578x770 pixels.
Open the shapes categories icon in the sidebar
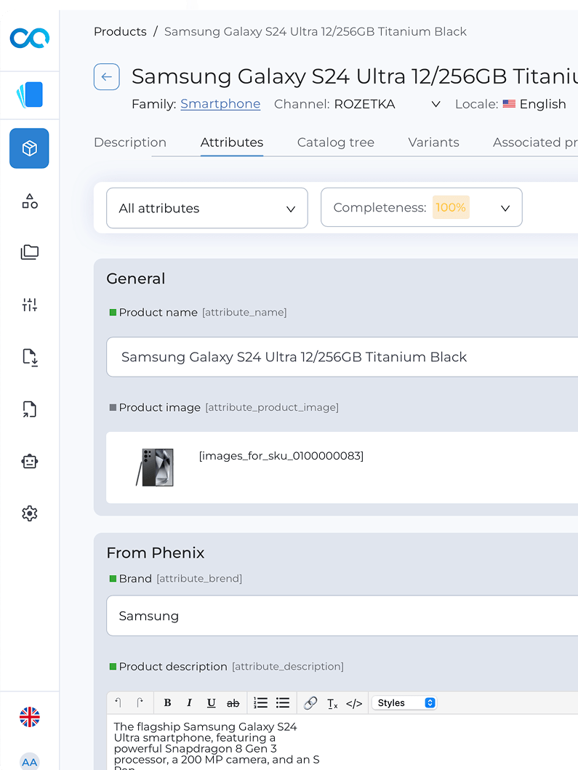(30, 201)
